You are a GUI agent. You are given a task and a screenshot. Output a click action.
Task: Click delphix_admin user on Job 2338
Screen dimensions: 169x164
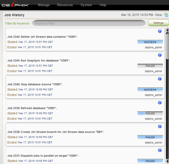point(153,143)
